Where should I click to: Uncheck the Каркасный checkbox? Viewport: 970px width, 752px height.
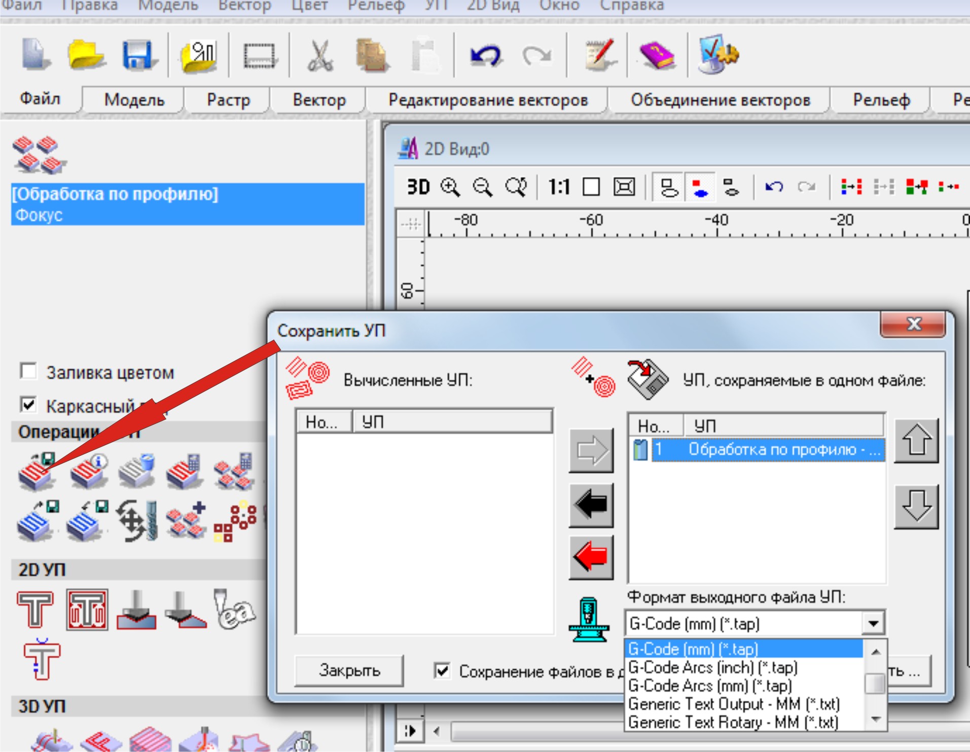pyautogui.click(x=28, y=405)
